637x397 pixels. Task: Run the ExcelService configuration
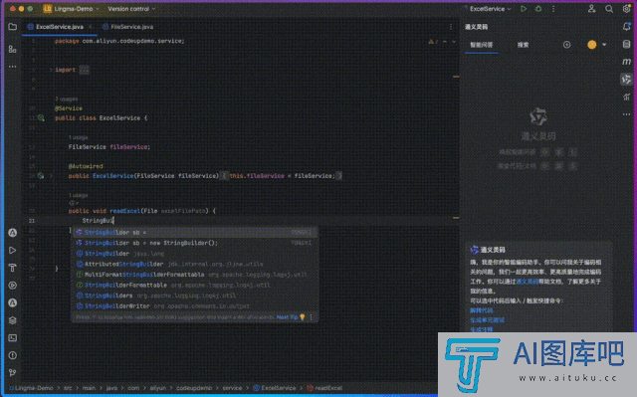pos(524,9)
